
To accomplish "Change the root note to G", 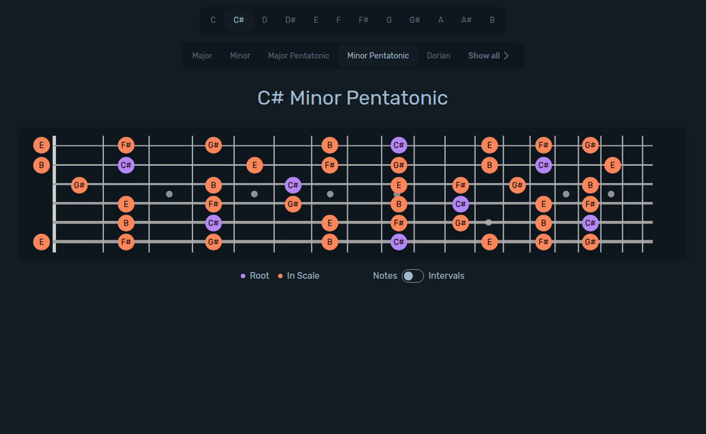I will pos(389,20).
